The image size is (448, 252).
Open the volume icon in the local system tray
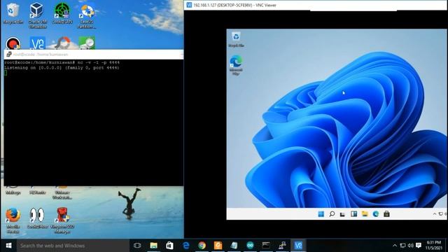(x=411, y=246)
